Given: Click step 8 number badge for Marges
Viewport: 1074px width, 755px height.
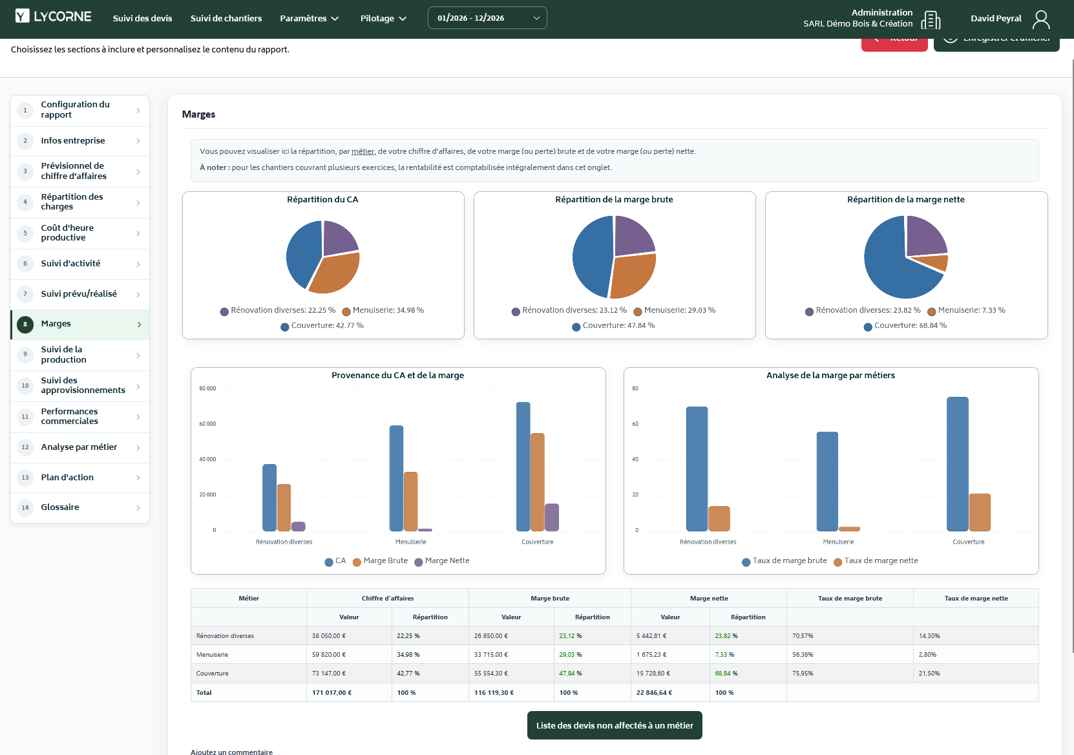Looking at the screenshot, I should tap(25, 324).
